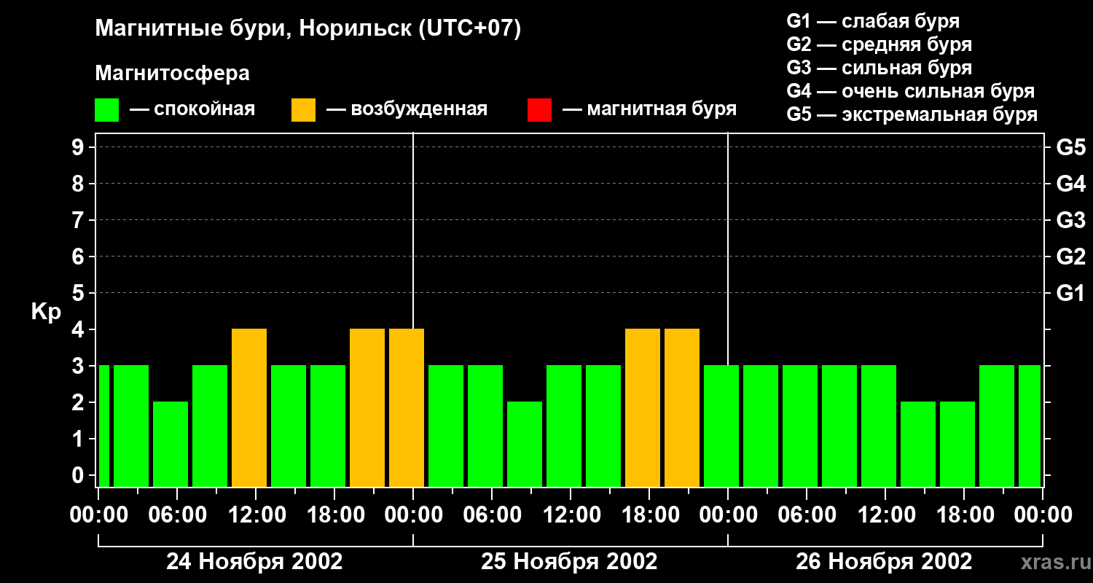1093x583 pixels.
Task: Click the green 'спокойная' legend swatch
Action: tap(106, 110)
